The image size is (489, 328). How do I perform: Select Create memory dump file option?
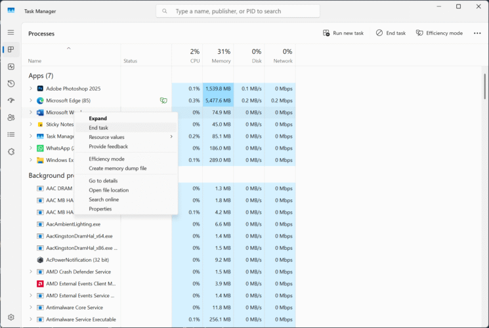tap(117, 169)
